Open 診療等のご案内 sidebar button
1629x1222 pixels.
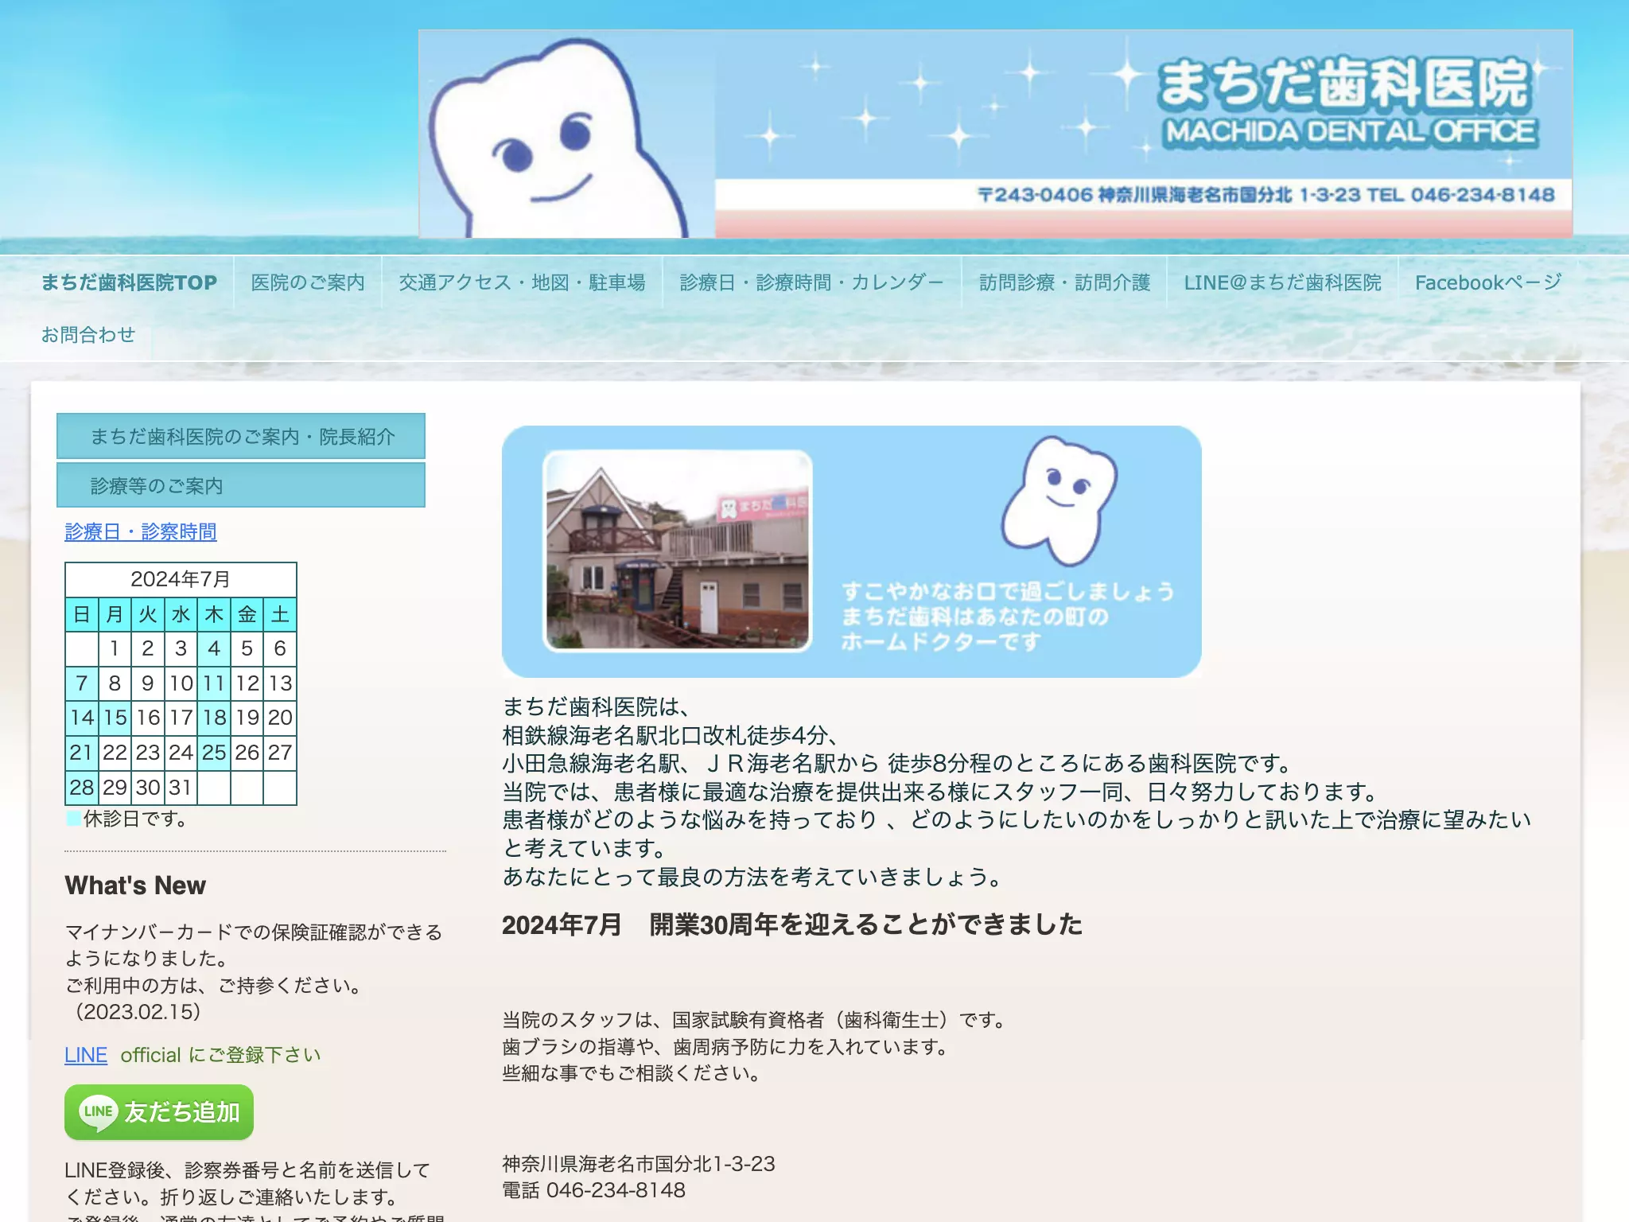pyautogui.click(x=241, y=485)
